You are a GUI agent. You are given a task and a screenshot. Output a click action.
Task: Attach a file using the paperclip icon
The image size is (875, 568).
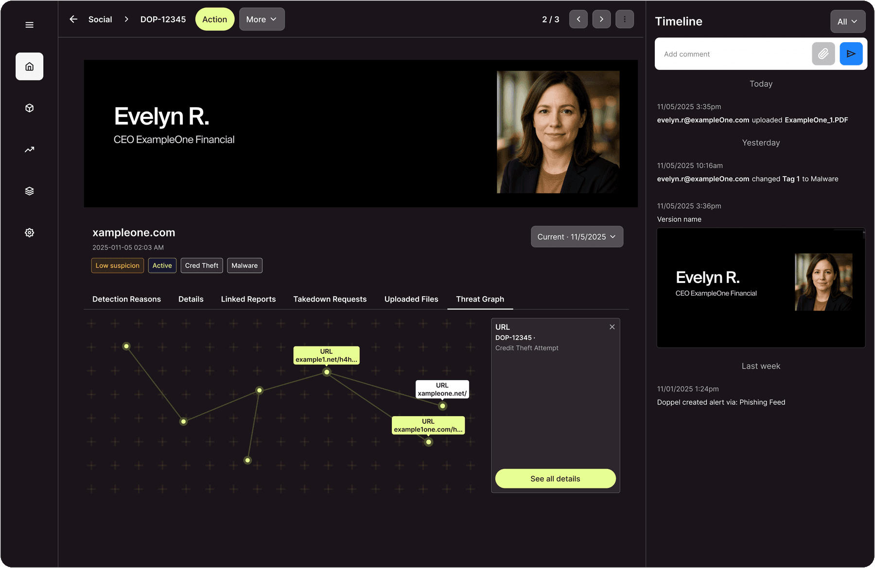click(x=823, y=53)
